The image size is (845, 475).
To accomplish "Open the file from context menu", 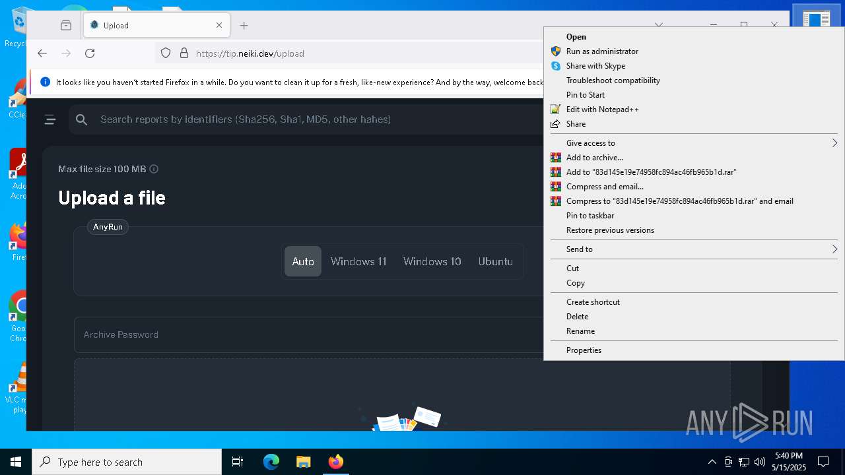I will (693, 37).
